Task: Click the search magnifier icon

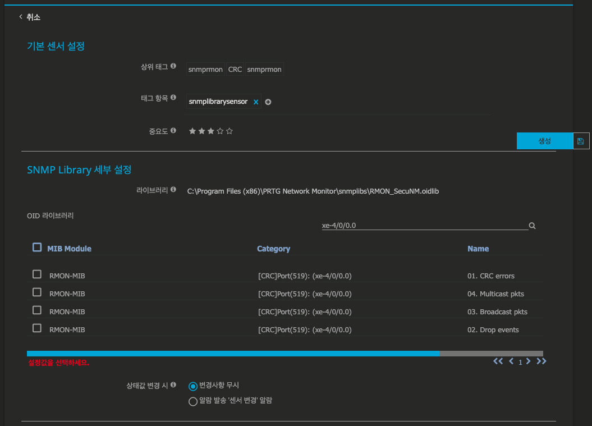Action: point(533,226)
